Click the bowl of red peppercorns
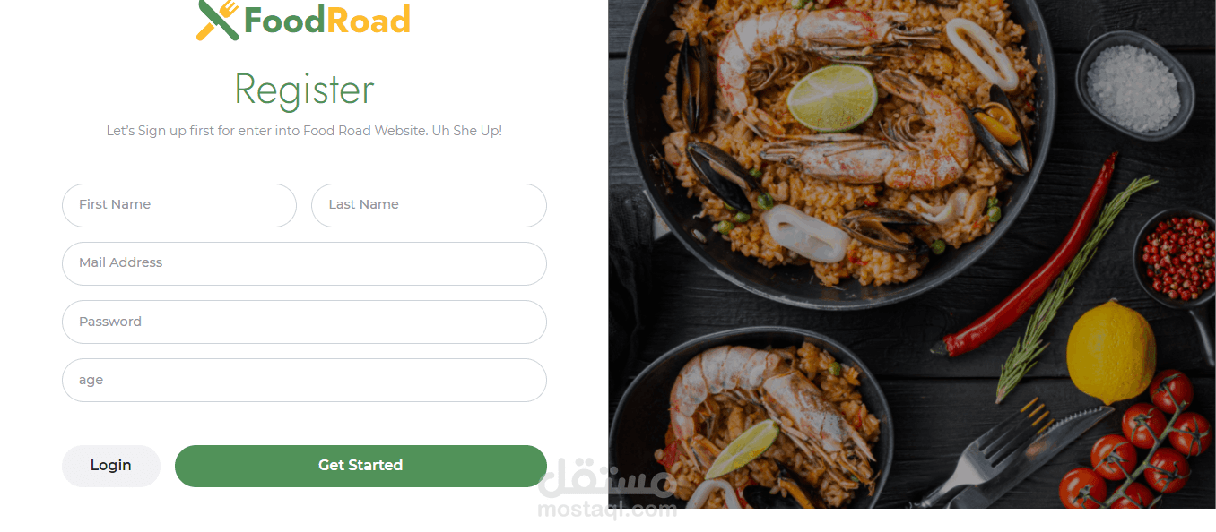The image size is (1216, 532). click(1177, 258)
